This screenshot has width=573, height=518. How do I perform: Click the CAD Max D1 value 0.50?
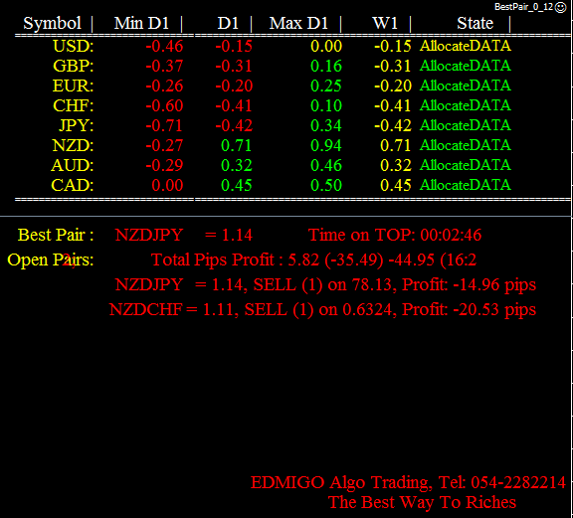(x=326, y=185)
